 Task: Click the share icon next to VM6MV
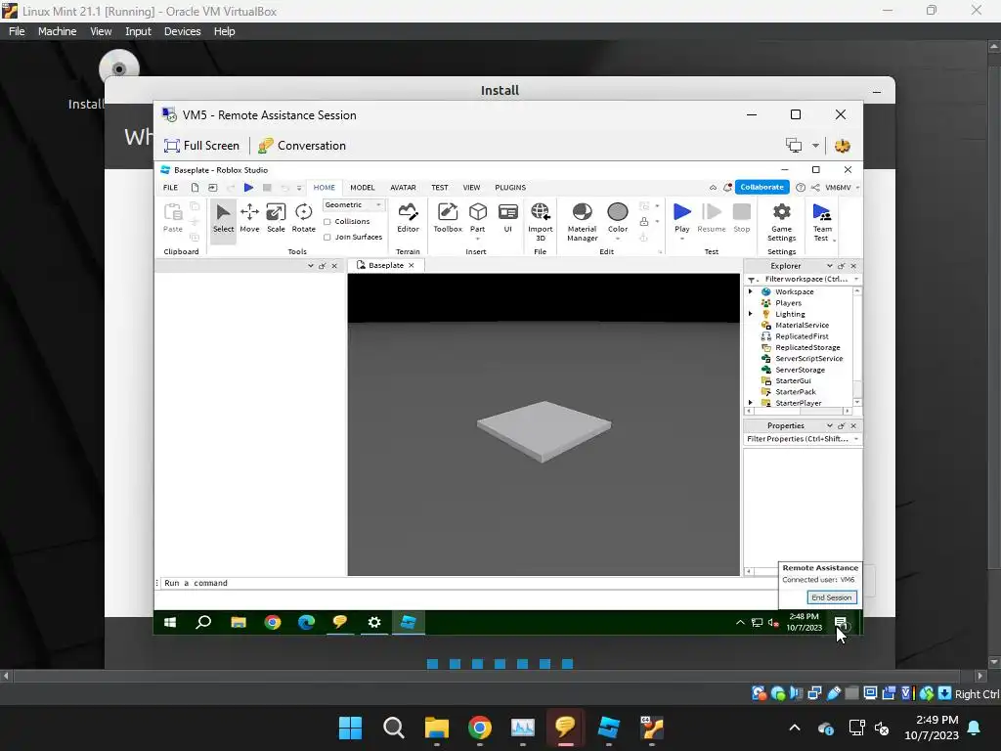[815, 187]
